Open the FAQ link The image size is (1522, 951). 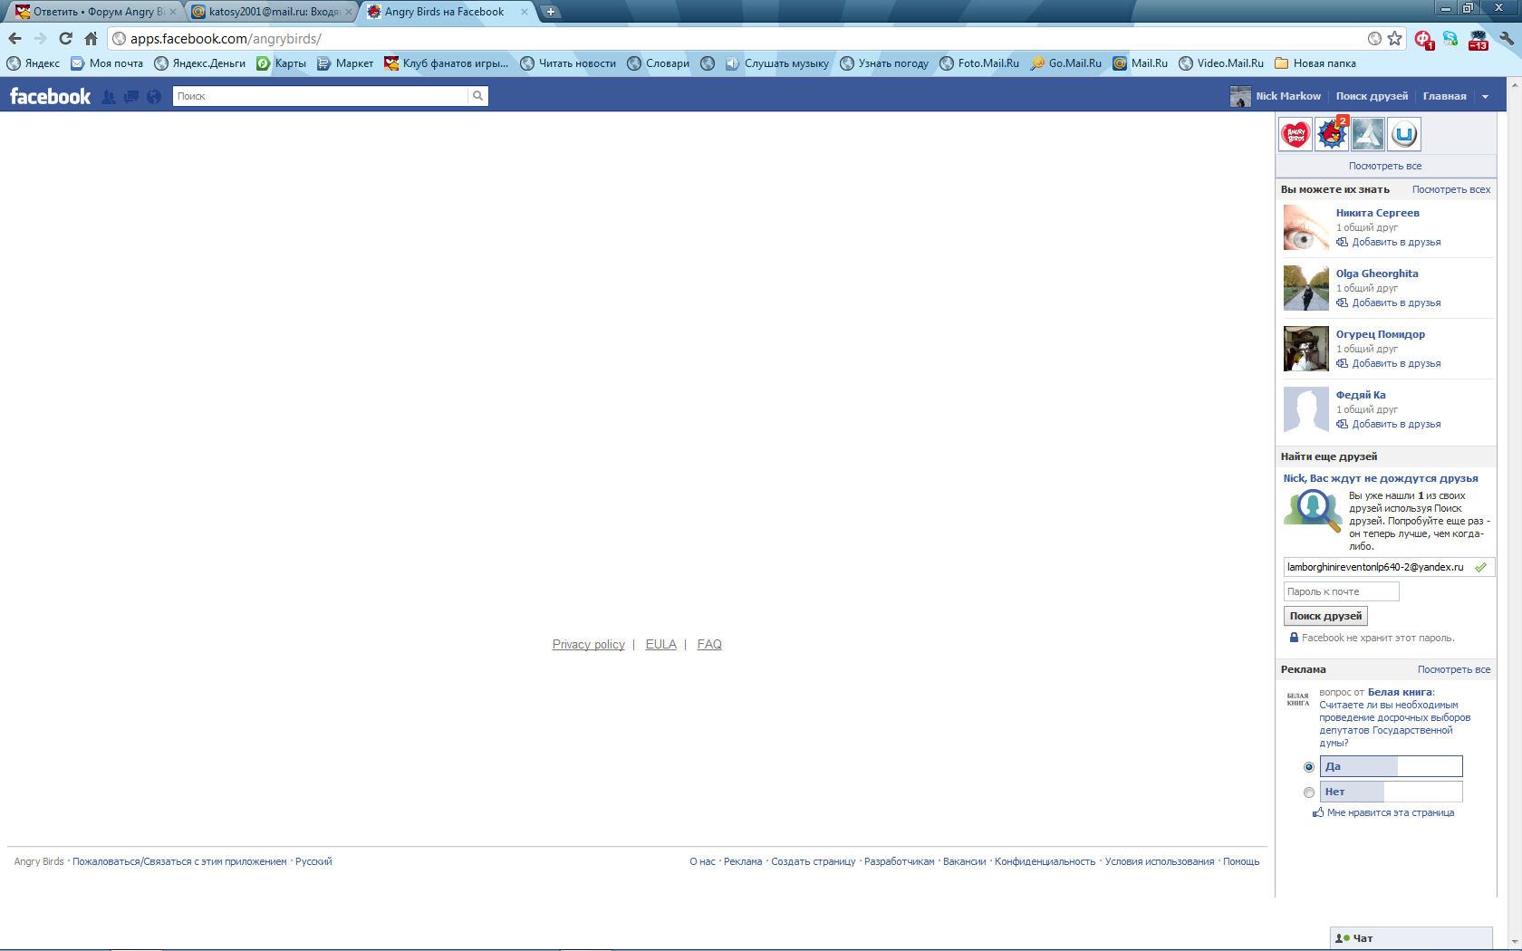pos(709,644)
